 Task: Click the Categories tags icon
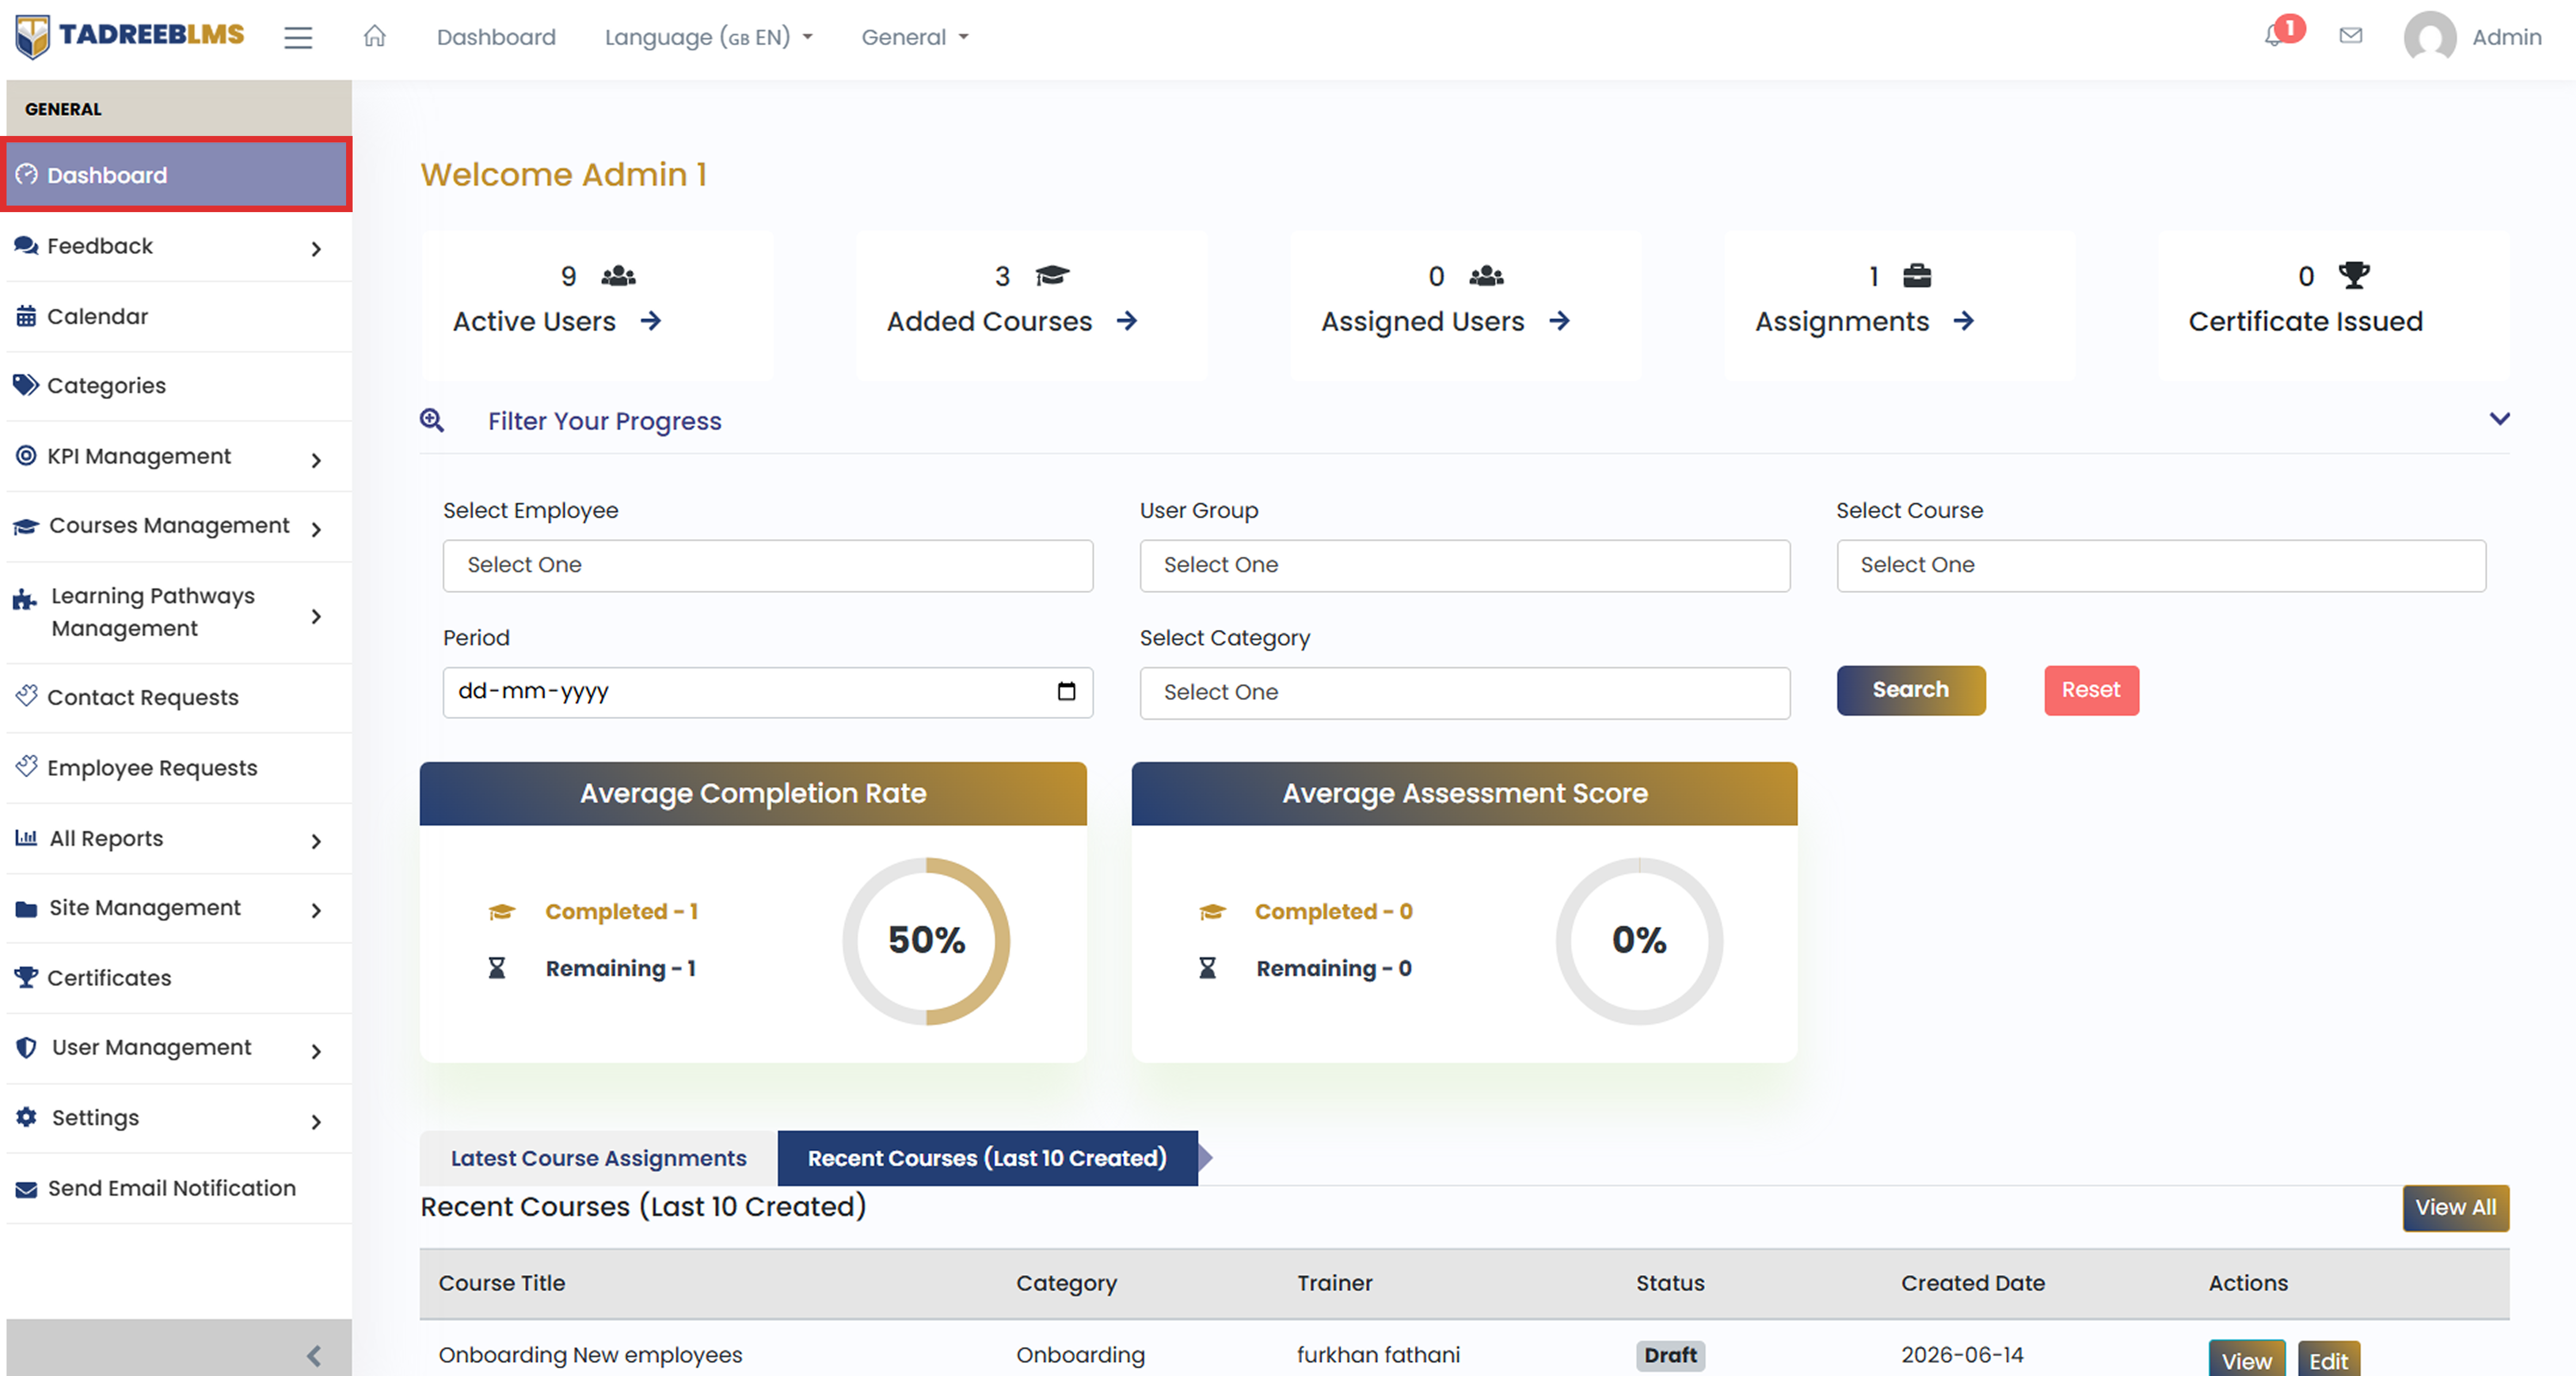26,385
